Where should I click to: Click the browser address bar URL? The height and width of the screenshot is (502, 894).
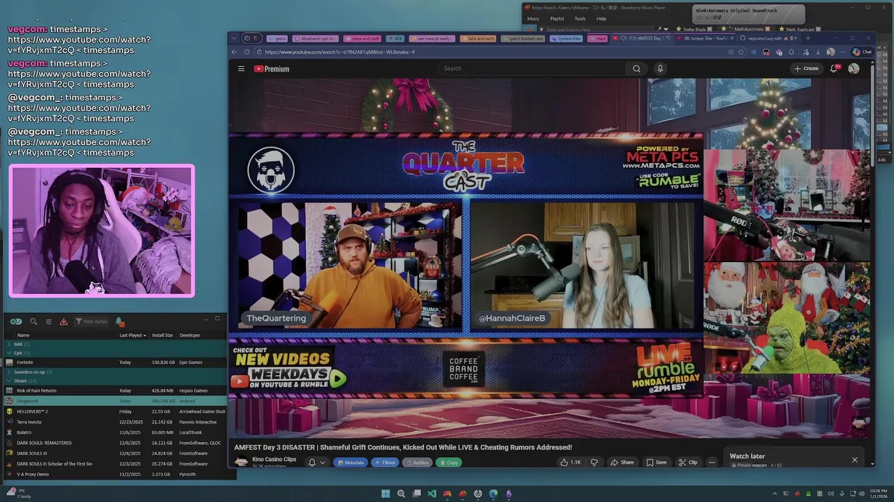pos(339,52)
